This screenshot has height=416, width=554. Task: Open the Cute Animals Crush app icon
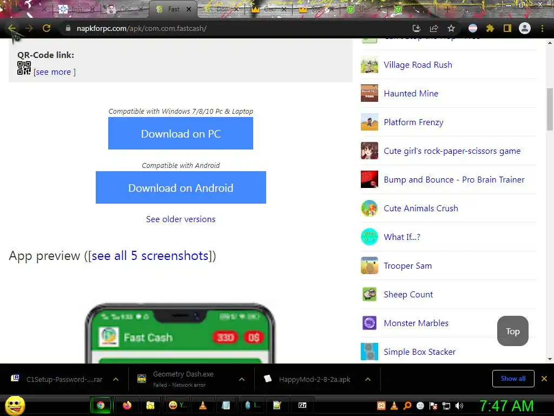(370, 208)
